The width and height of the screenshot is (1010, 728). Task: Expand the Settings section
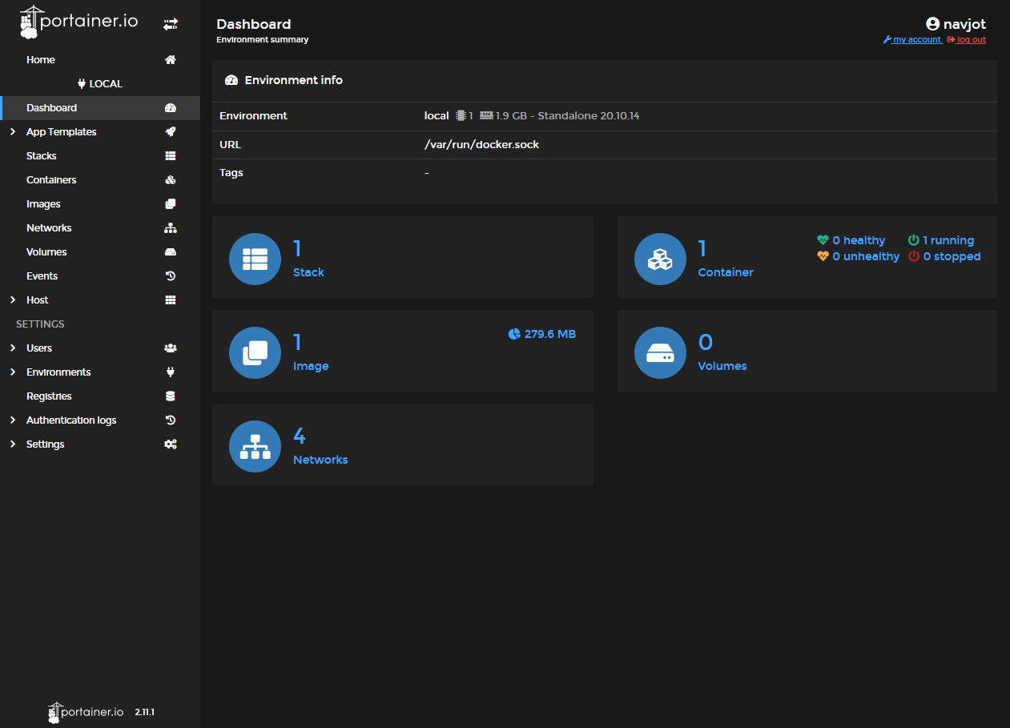(12, 444)
